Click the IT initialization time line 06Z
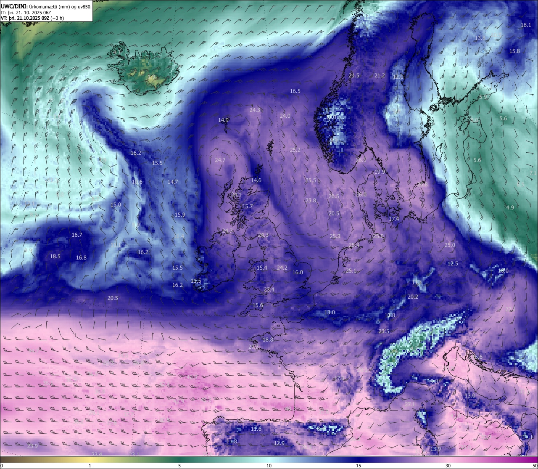The image size is (538, 469). (26, 13)
